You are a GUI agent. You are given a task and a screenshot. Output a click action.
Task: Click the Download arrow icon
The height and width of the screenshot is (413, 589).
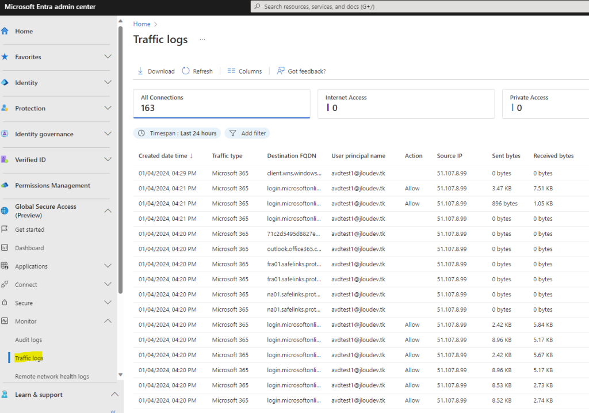click(140, 71)
